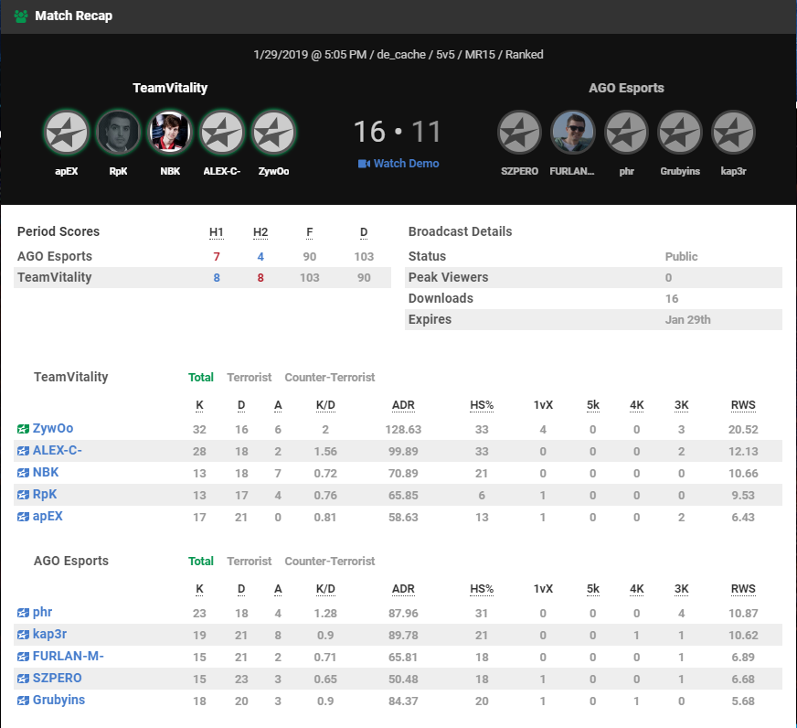Click phr's ADR value 87.96

pos(403,613)
